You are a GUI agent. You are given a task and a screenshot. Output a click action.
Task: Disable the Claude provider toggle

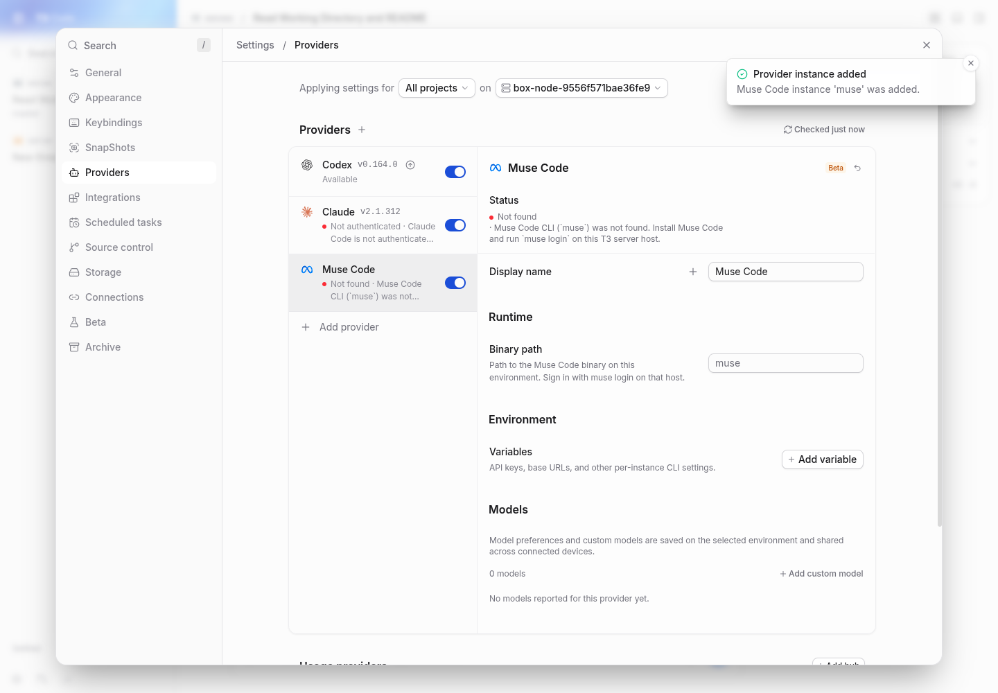click(455, 225)
